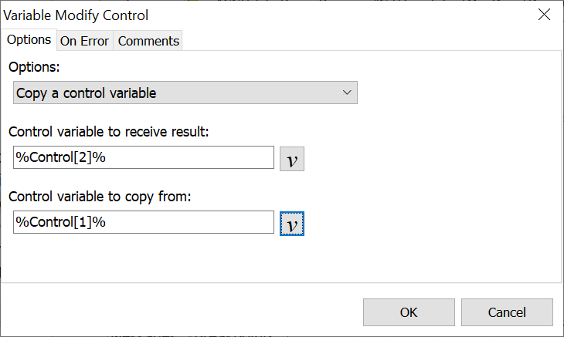The image size is (564, 337).
Task: Close the Variable Modify Control dialog
Action: coord(544,15)
